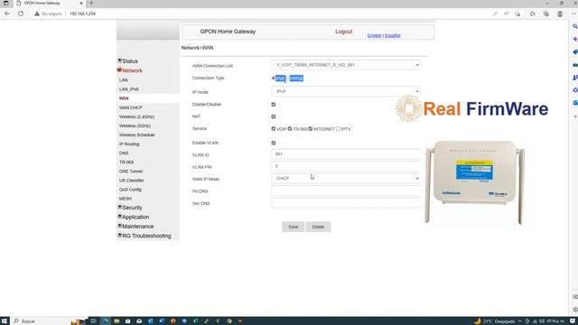Open Wireless (5GHz) settings
Screen dimensions: 578x325
coord(135,126)
